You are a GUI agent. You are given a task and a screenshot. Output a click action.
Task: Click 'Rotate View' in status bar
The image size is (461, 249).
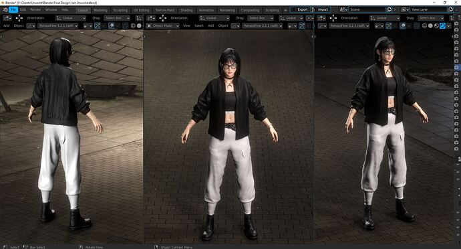click(x=94, y=247)
